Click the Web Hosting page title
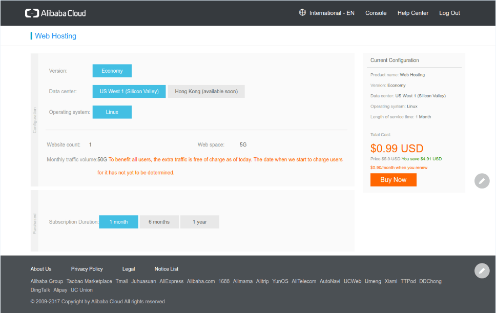Screen dimensions: 496x313 tap(56, 36)
